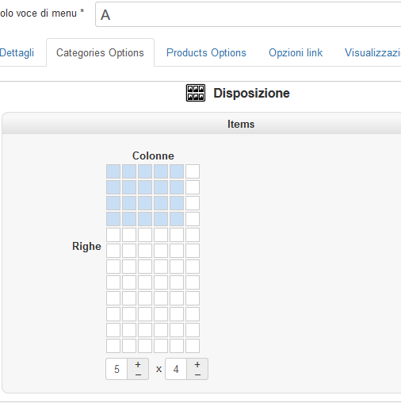Select the Categories Options tab
Image resolution: width=401 pixels, height=407 pixels.
point(100,52)
